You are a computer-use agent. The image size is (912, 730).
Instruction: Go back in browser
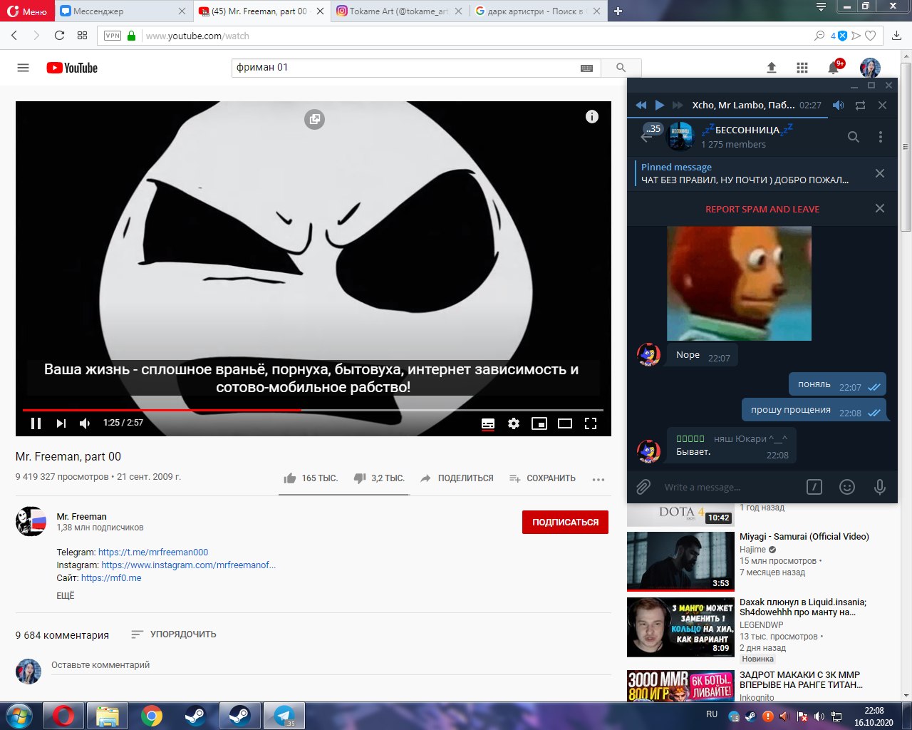[14, 36]
